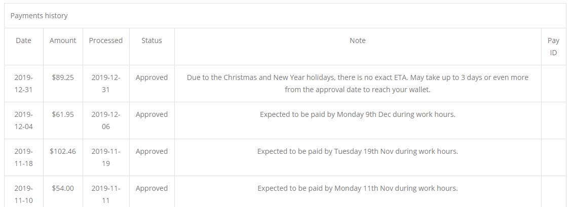Click the processed date 2019-11-19

(x=106, y=157)
